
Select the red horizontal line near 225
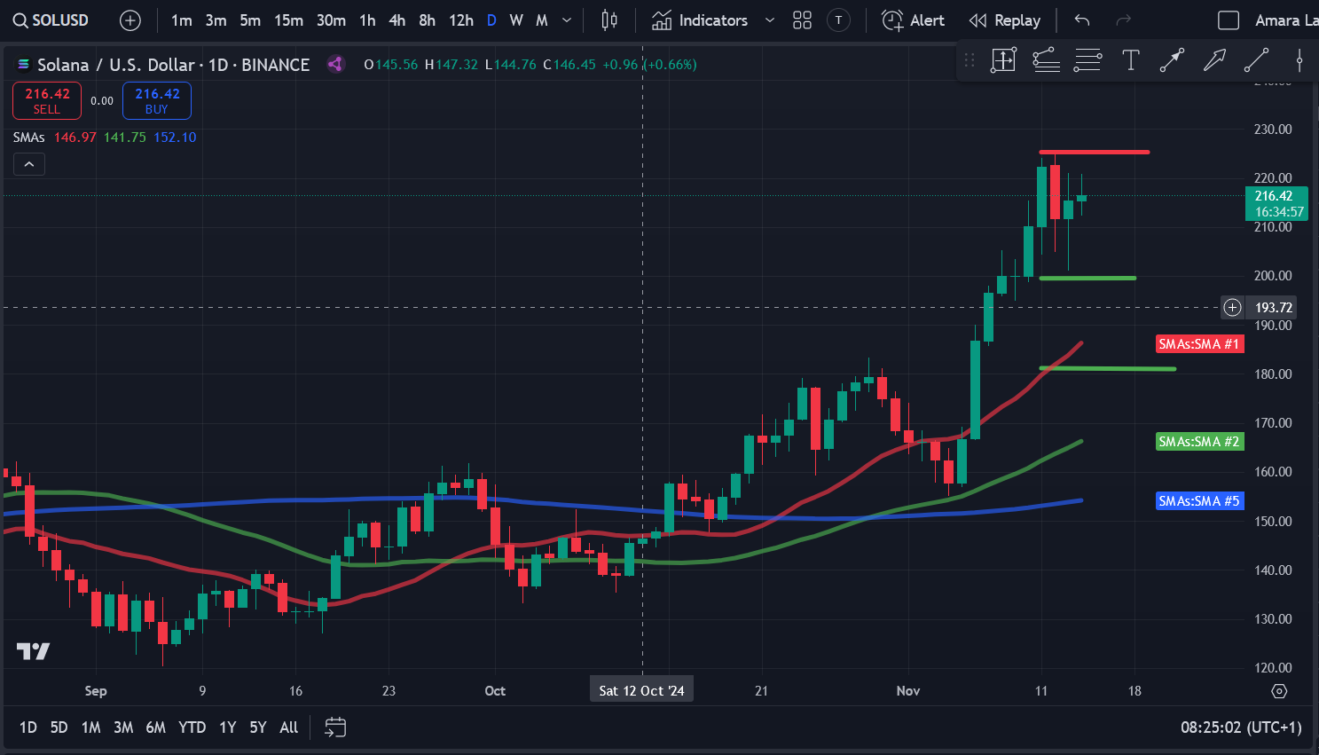pyautogui.click(x=1095, y=152)
